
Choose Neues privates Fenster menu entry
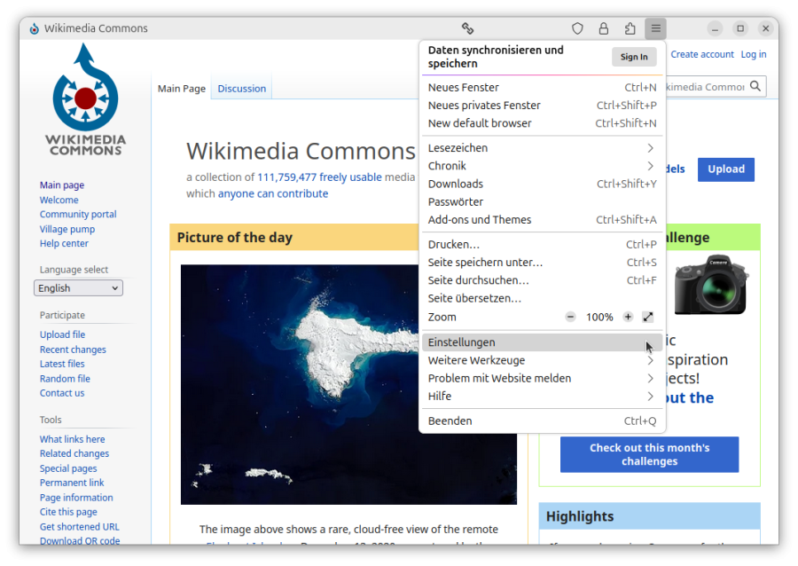(x=484, y=106)
